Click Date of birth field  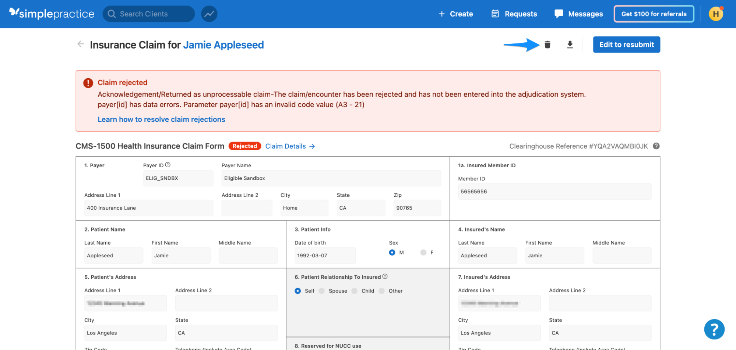point(325,256)
